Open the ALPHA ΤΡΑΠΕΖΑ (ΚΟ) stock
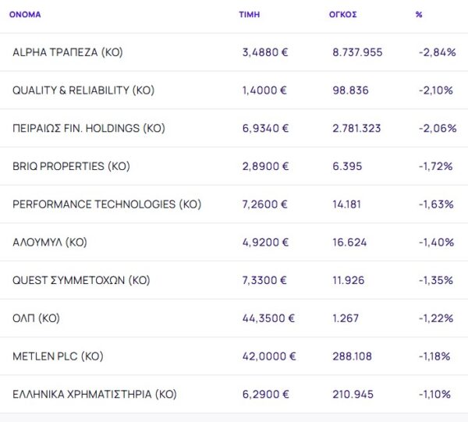This screenshot has height=422, width=468. pyautogui.click(x=68, y=52)
